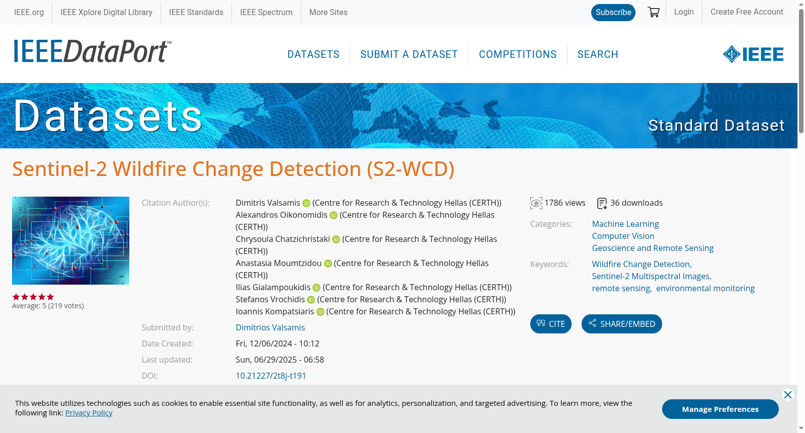The image size is (805, 433).
Task: Open Submit a Dataset menu item
Action: (409, 54)
